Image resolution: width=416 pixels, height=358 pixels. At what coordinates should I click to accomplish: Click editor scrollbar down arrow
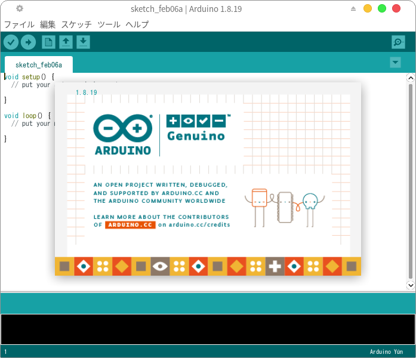coord(410,285)
